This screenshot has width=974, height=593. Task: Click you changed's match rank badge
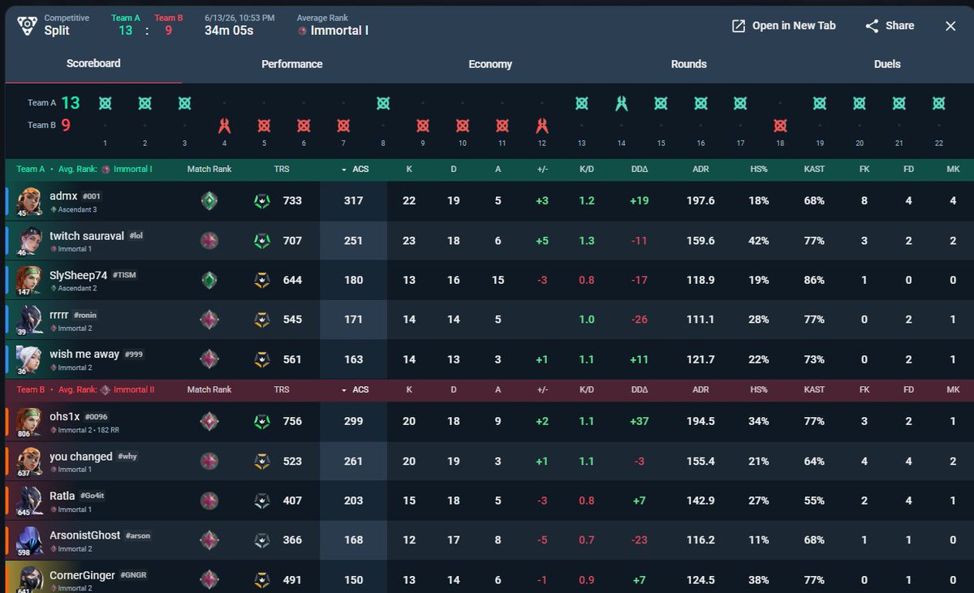click(x=209, y=461)
